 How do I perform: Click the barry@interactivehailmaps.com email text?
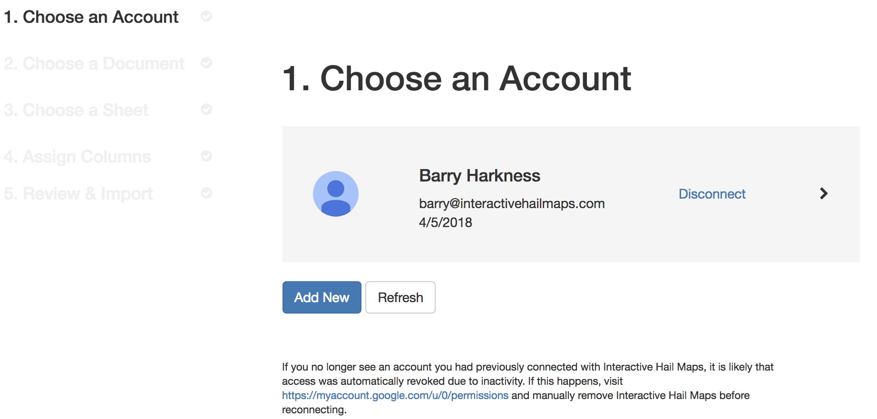coord(512,203)
